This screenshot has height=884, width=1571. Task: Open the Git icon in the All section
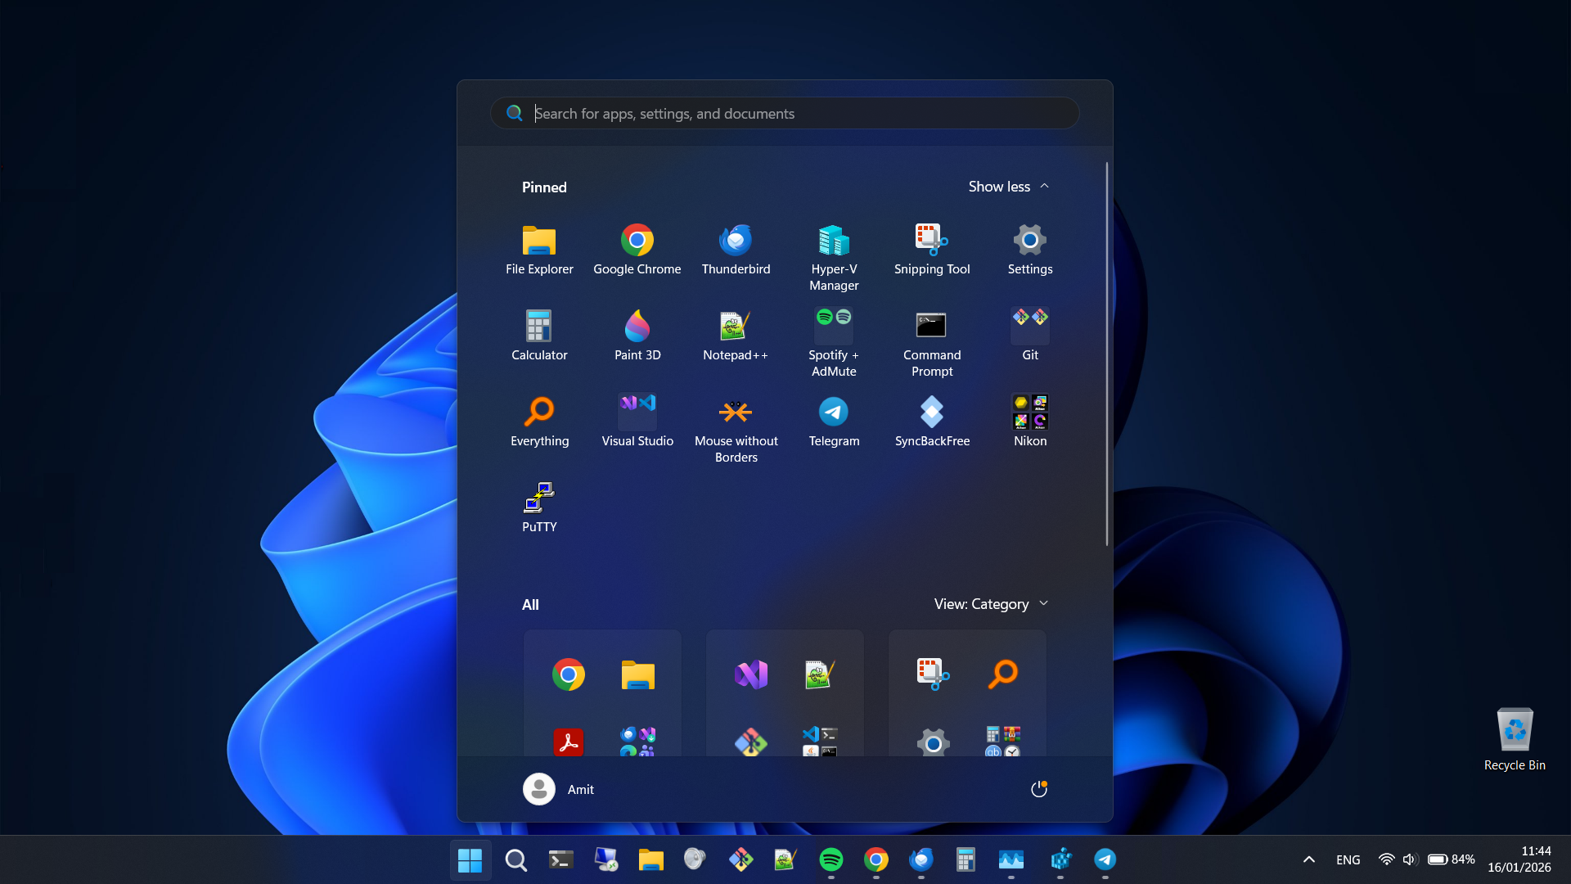[x=750, y=742]
